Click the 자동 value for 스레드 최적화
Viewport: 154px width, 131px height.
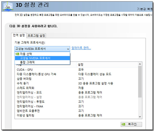coord(81,88)
